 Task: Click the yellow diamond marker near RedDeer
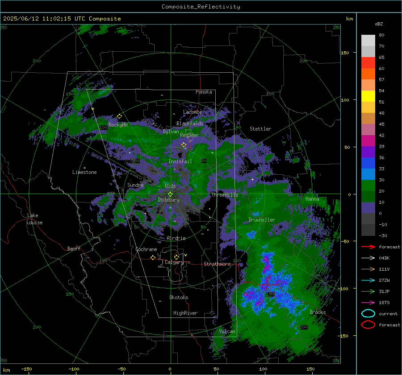(x=184, y=144)
